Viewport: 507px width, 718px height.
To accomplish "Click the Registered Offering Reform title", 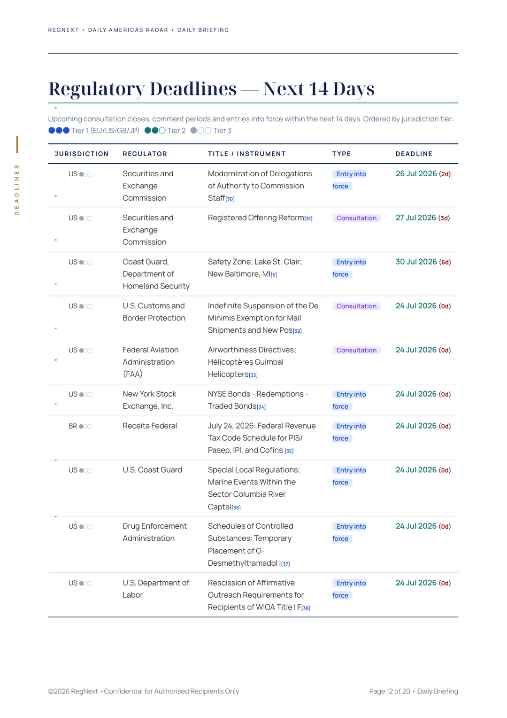I will (256, 218).
